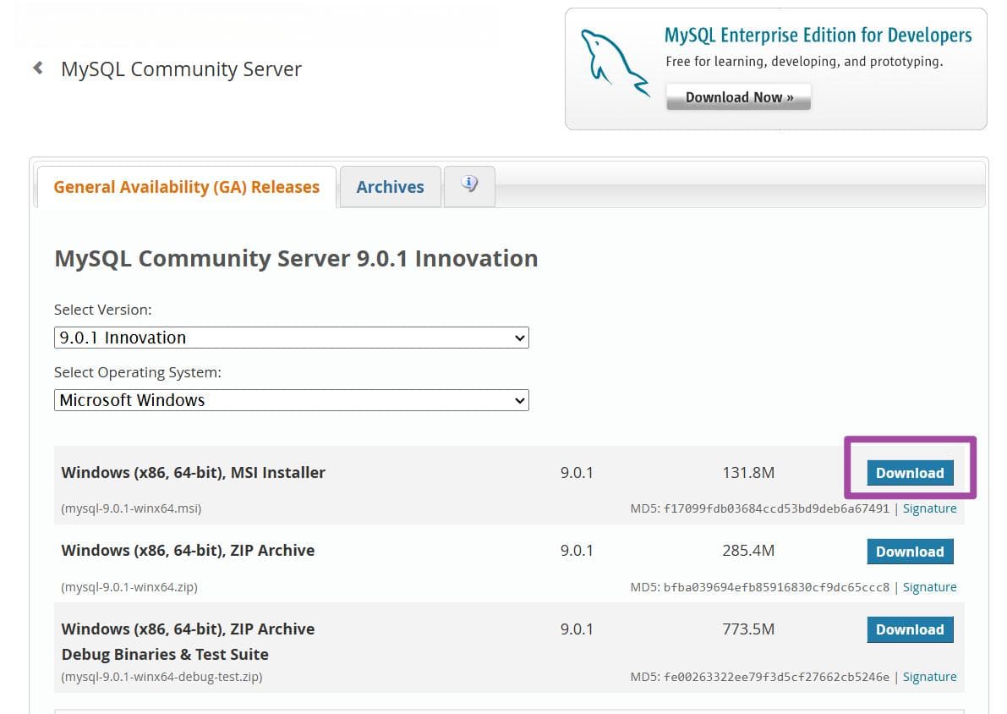Click the Windows (x86, 64-bit), MSI Installer label

click(x=194, y=472)
